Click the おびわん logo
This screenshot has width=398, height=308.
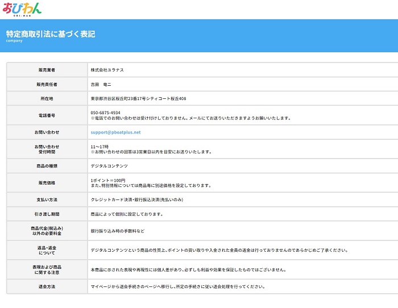tap(21, 9)
